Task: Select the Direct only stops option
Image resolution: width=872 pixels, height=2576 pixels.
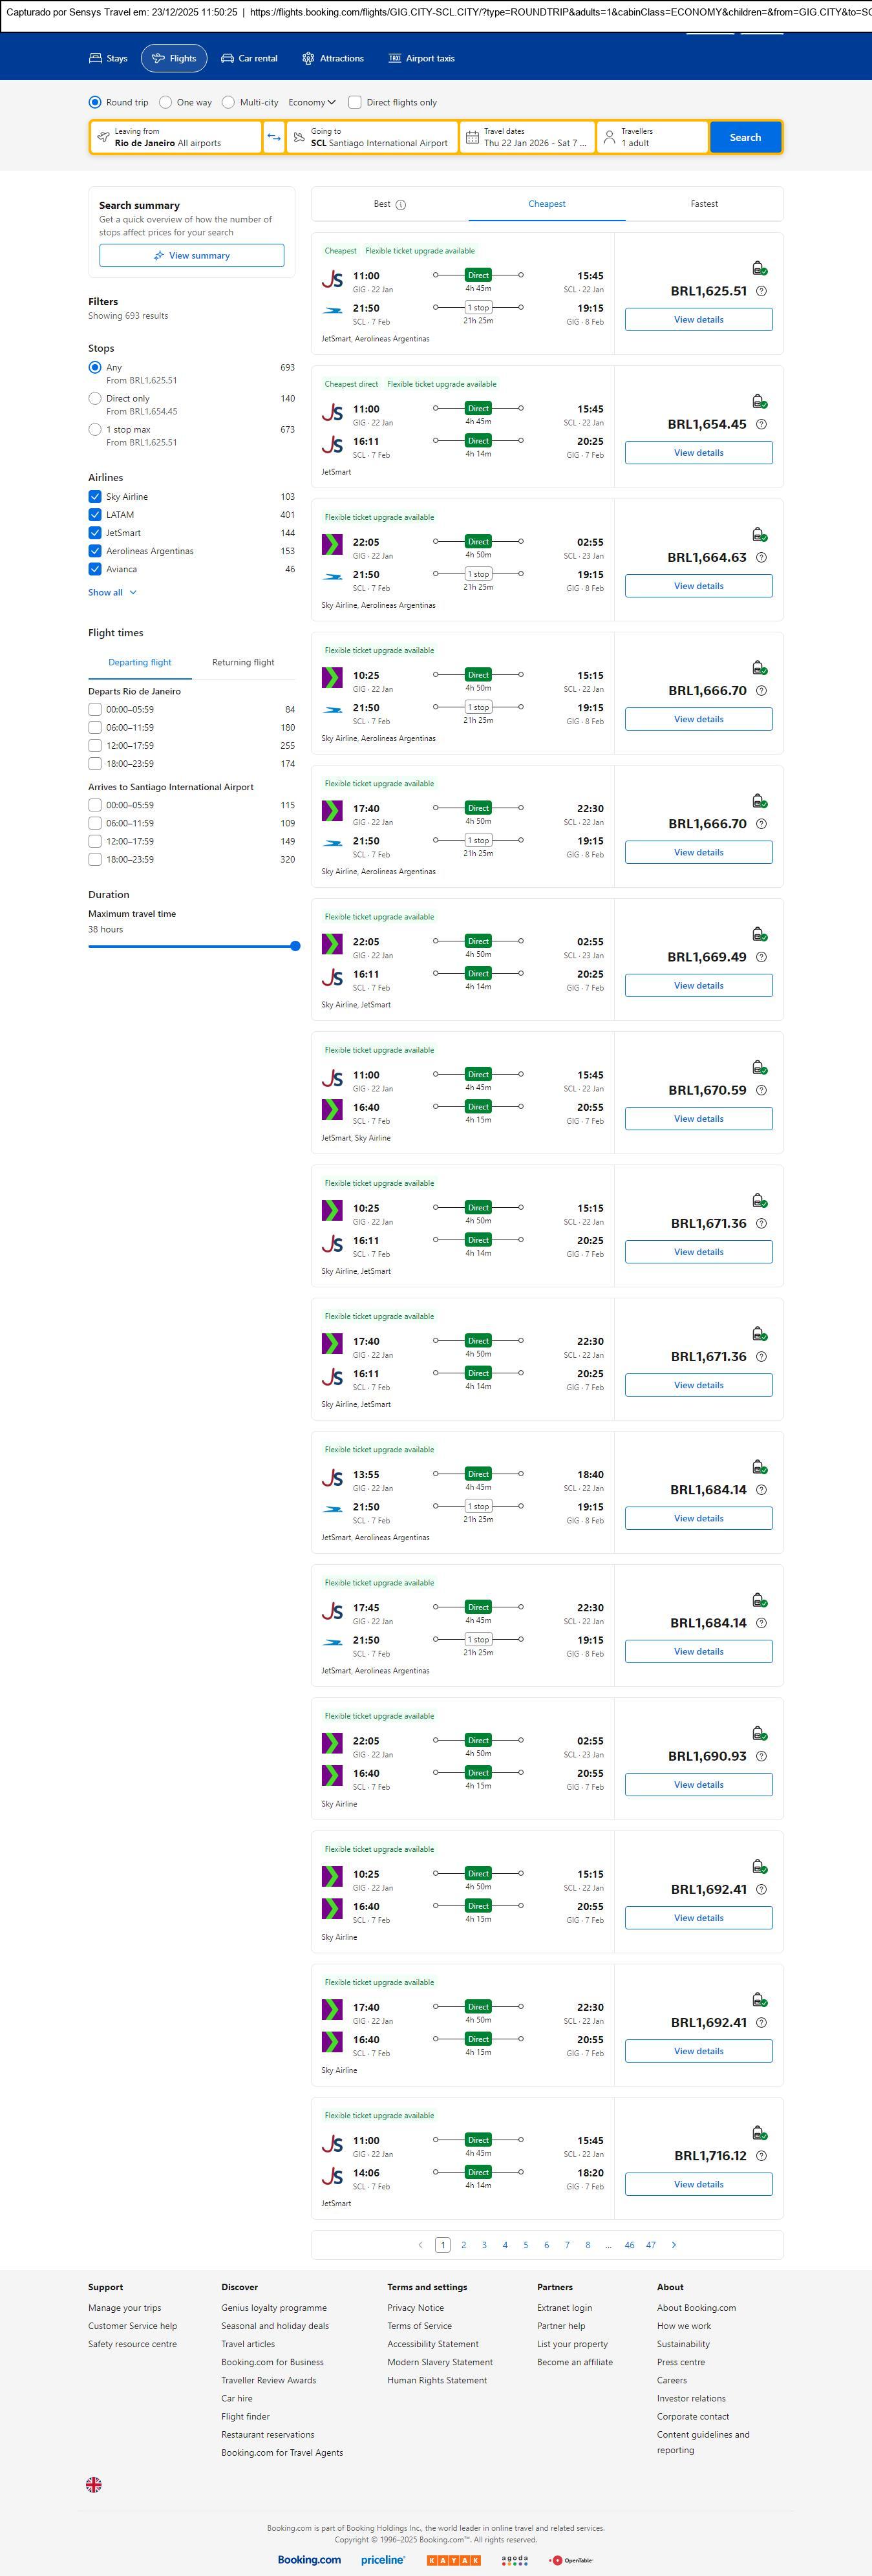Action: tap(95, 399)
